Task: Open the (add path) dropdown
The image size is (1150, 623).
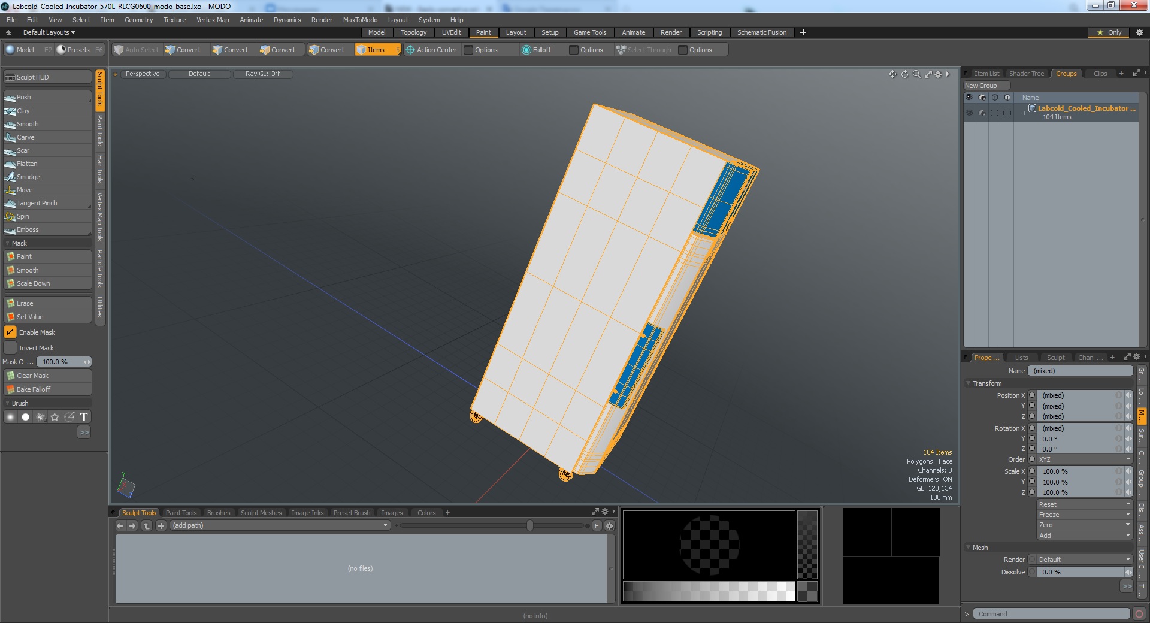Action: coord(280,525)
